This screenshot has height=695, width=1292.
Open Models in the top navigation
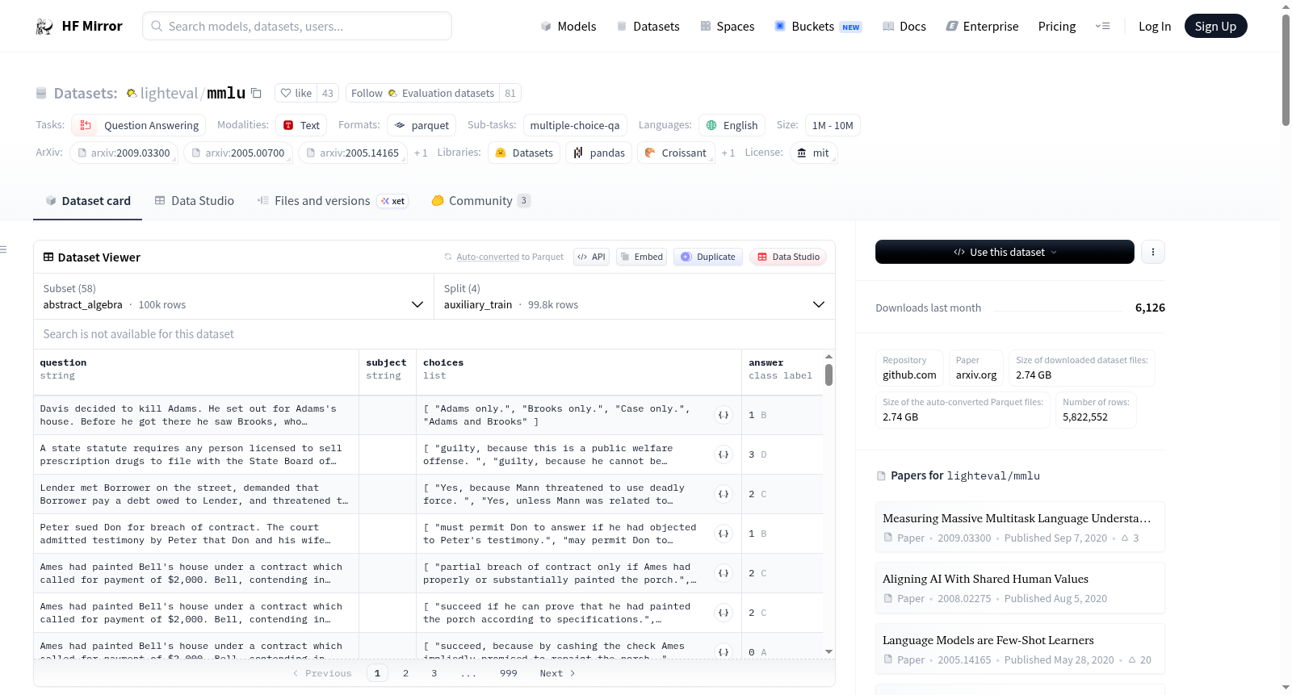pos(568,26)
